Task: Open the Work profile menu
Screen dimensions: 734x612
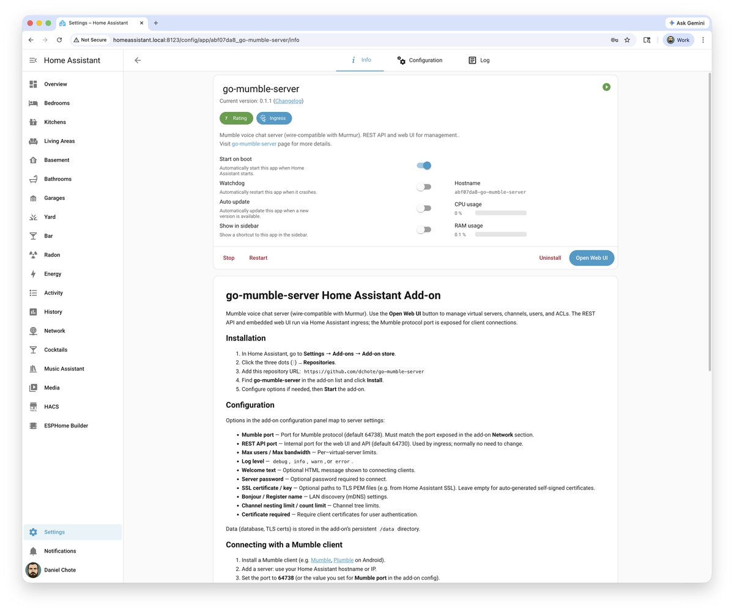Action: tap(678, 40)
